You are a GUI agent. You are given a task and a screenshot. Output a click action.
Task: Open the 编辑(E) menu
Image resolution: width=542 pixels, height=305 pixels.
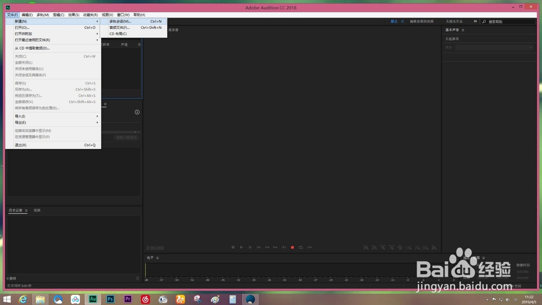(x=27, y=15)
